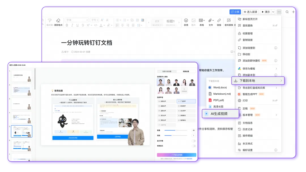Viewport: 306px width, 172px height.
Task: Click the plus icon at top right
Action: point(293,12)
